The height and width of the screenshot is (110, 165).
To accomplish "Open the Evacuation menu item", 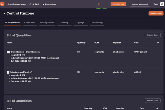I will pos(50,4).
